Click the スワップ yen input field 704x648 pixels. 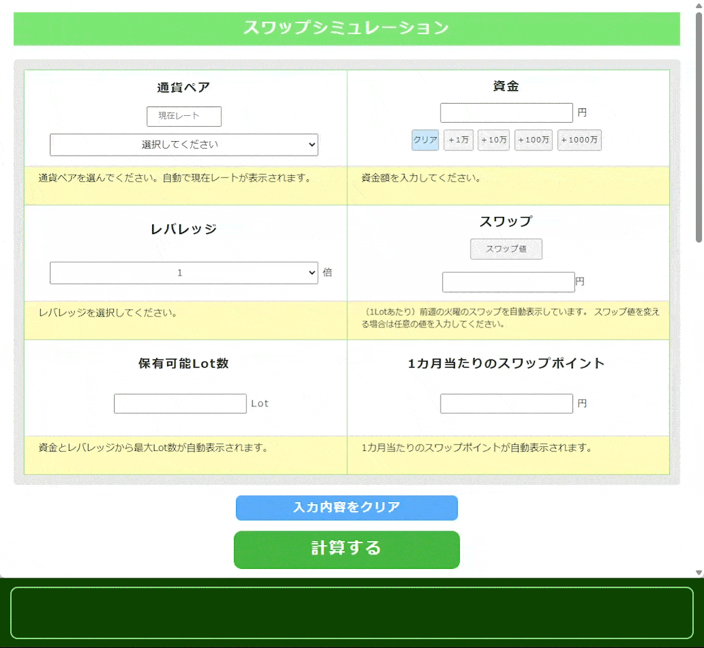coord(508,282)
